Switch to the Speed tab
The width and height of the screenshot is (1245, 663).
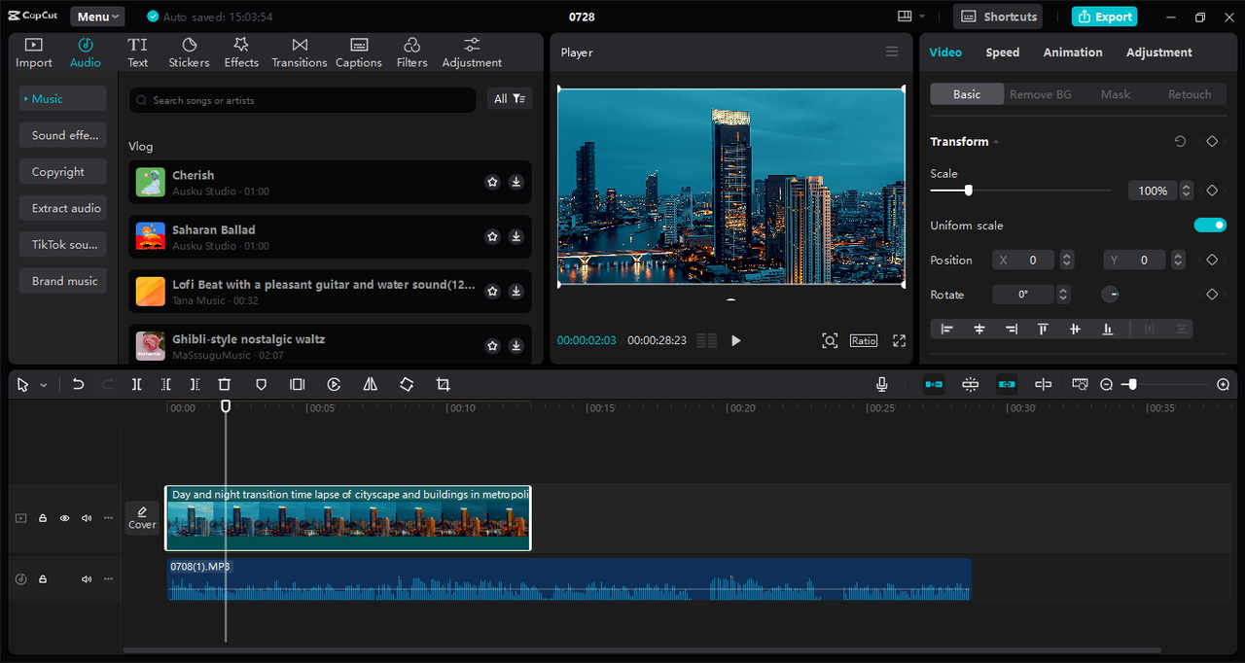[x=1002, y=52]
